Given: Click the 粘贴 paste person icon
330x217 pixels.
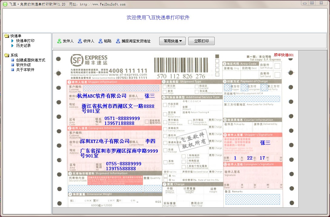Looking at the screenshot, I should [101, 41].
